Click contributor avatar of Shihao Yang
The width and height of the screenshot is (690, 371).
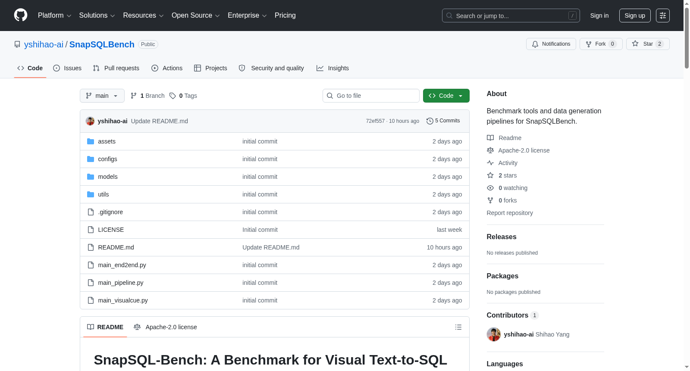coord(494,334)
